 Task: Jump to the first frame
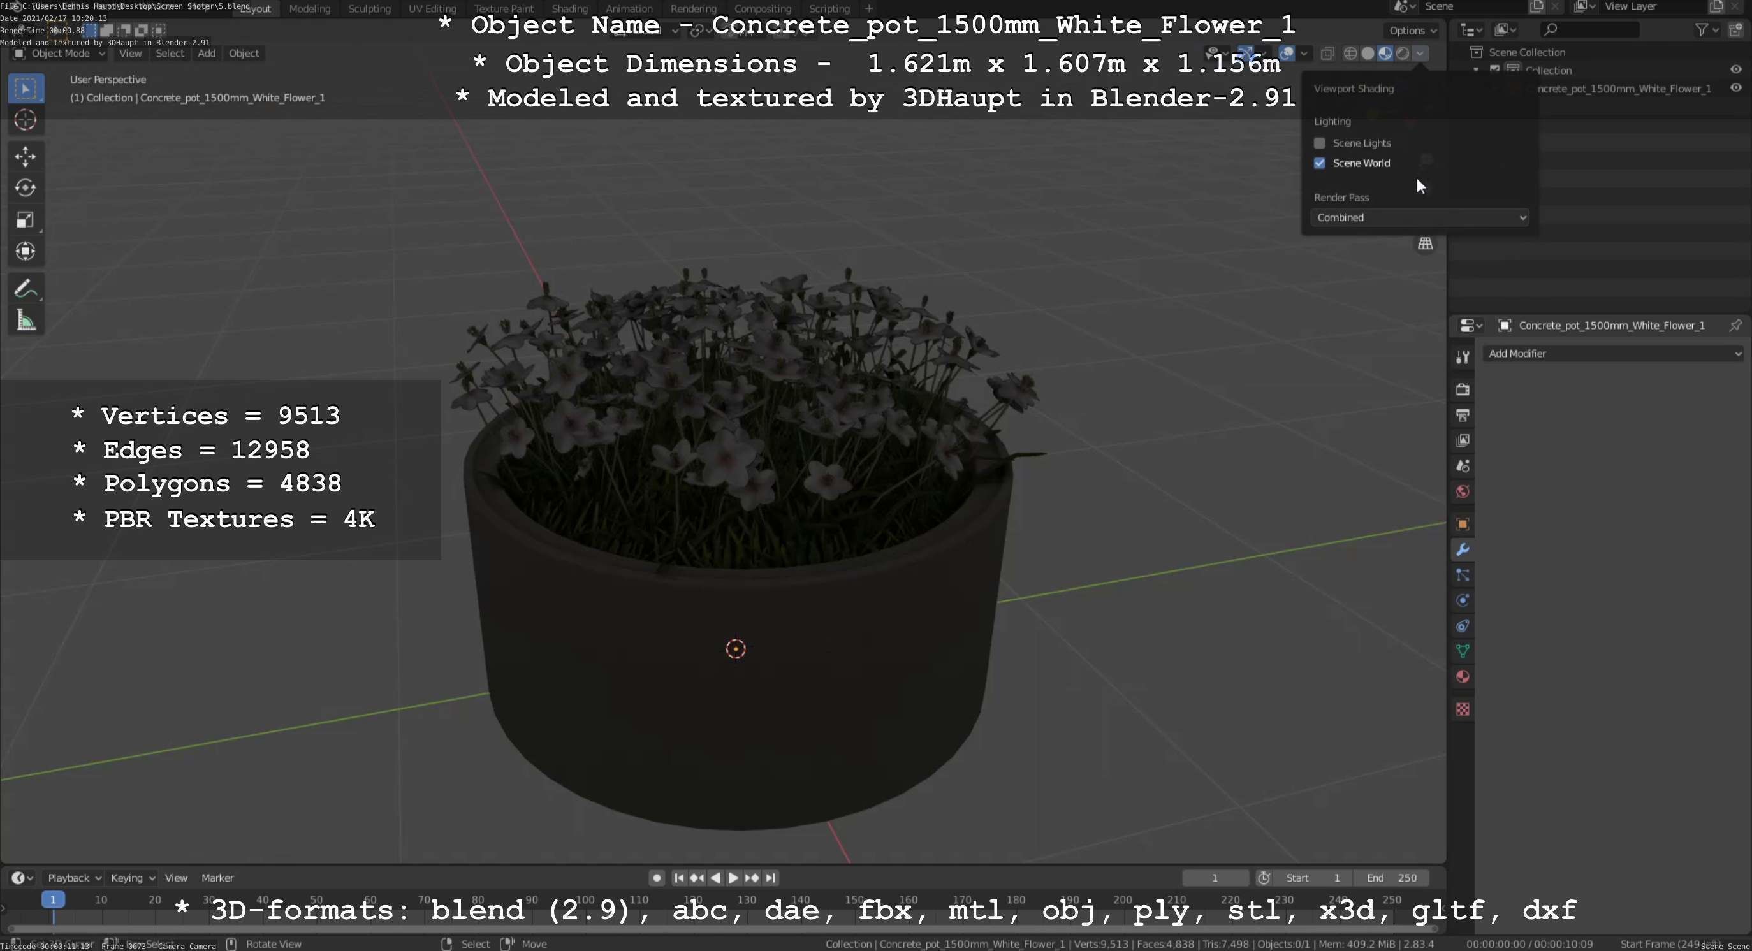[x=679, y=878]
